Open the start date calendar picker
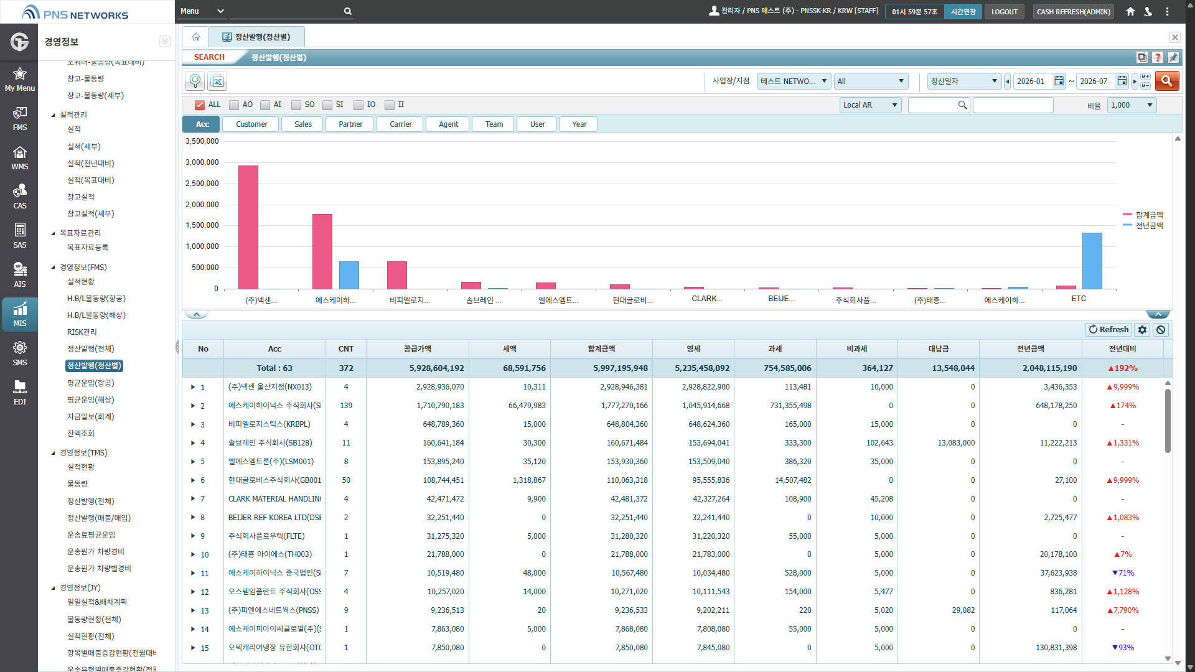This screenshot has width=1195, height=672. tap(1059, 81)
